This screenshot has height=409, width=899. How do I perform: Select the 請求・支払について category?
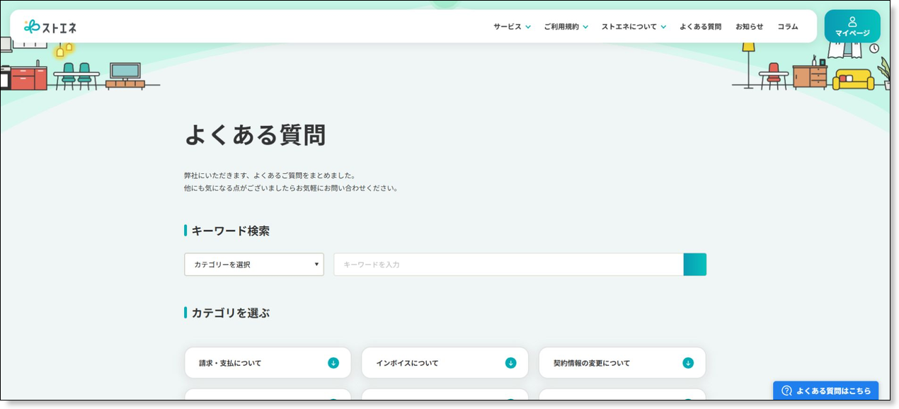[268, 363]
